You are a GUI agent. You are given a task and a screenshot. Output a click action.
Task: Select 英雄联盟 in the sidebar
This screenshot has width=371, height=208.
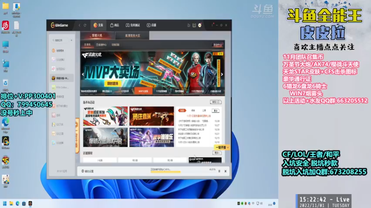coord(62,97)
